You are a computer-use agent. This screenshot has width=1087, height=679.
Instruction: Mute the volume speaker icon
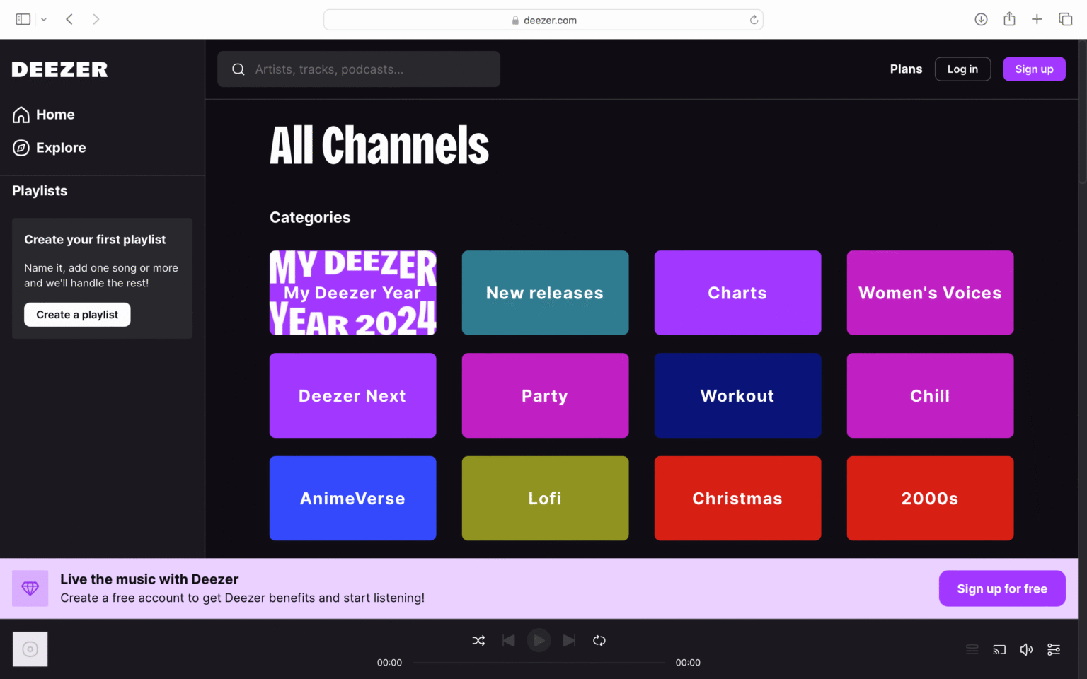click(x=1026, y=649)
